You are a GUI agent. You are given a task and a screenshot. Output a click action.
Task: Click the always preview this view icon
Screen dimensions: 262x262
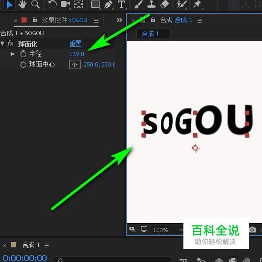[x=133, y=230]
